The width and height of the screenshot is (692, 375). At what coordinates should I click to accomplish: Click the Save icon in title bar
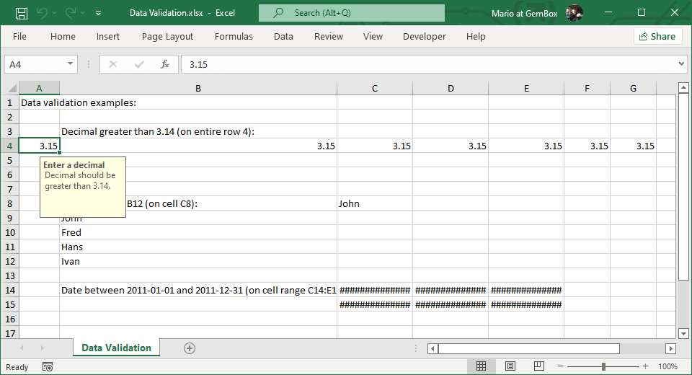tap(22, 13)
